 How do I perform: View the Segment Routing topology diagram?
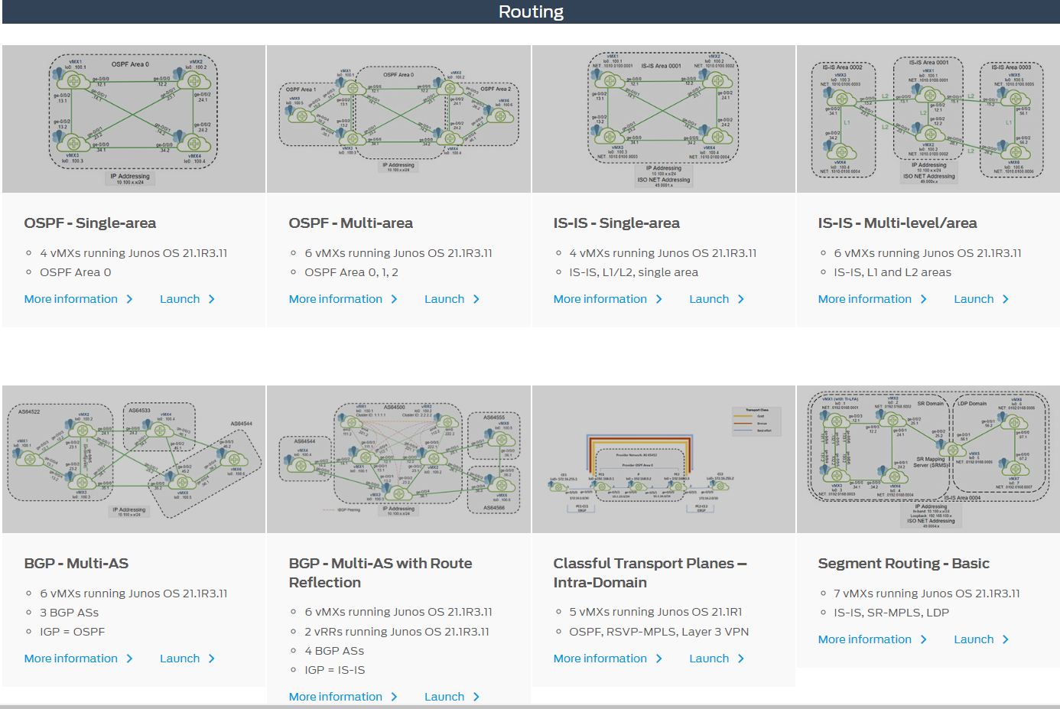[x=928, y=458]
